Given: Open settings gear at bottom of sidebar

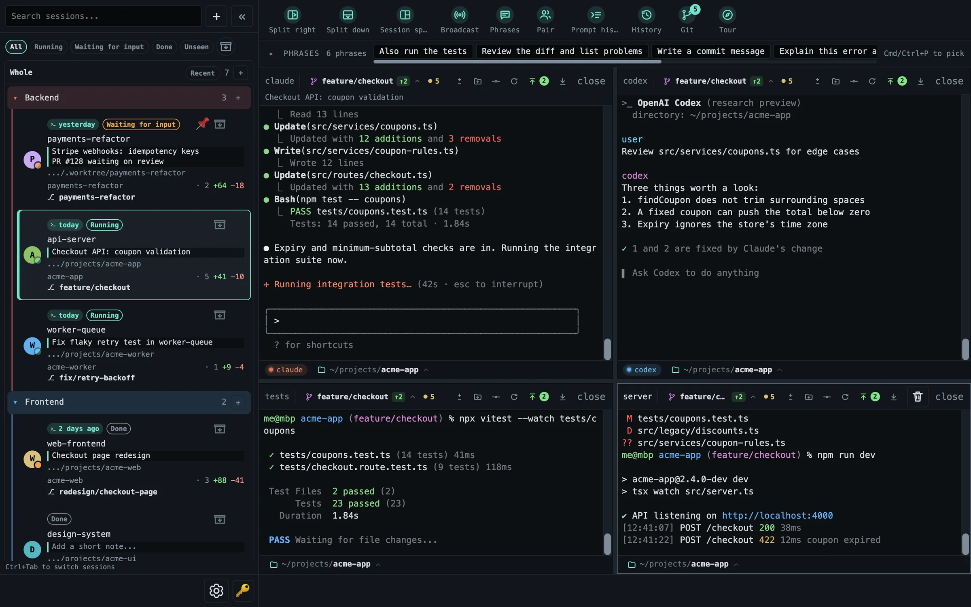Looking at the screenshot, I should 216,591.
